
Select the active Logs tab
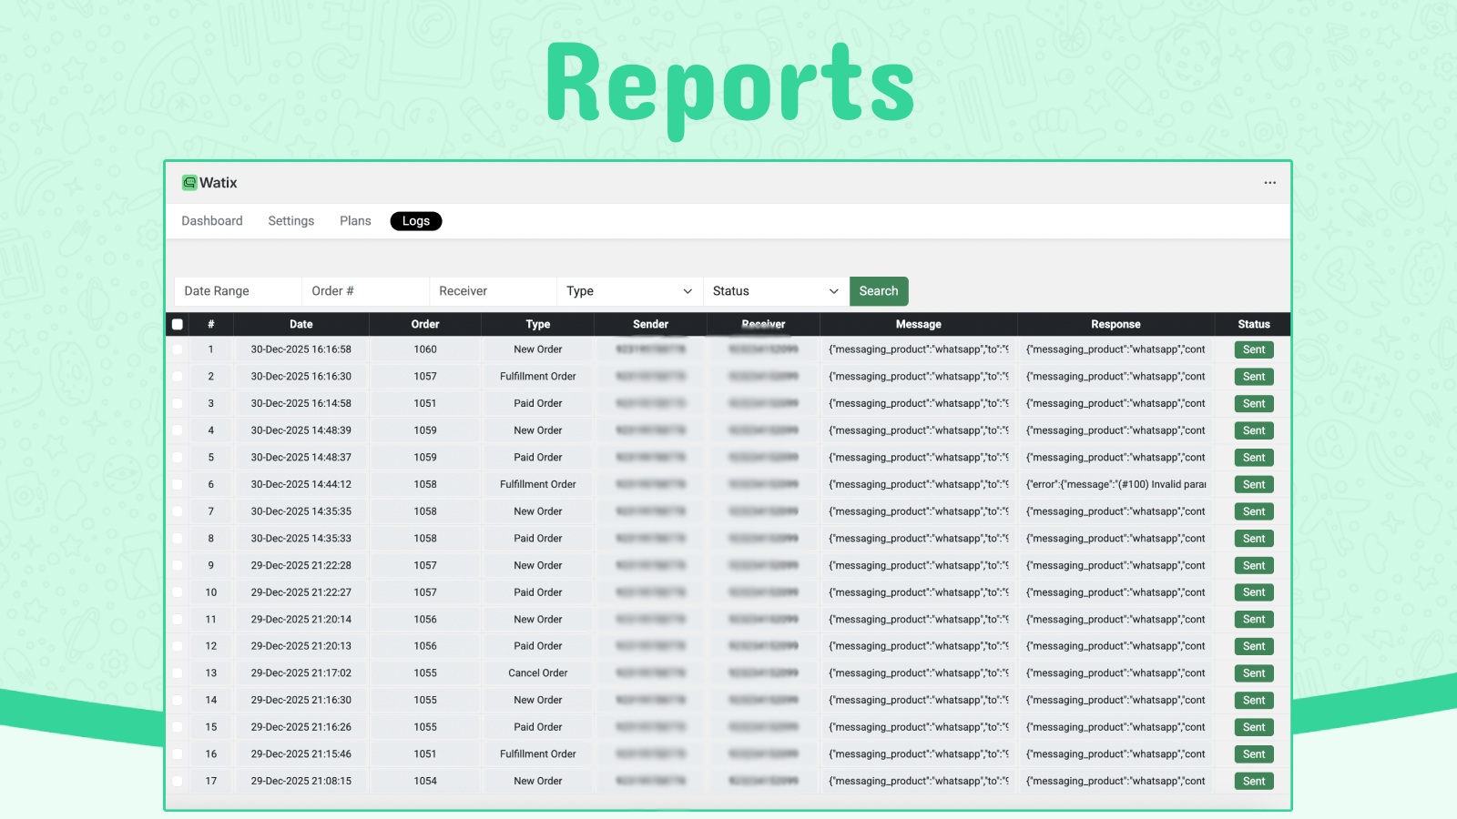(x=415, y=221)
